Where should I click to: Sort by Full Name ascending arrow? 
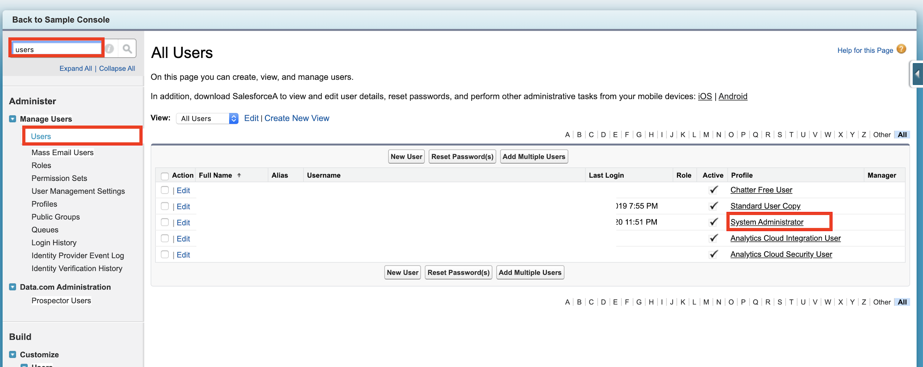pyautogui.click(x=239, y=175)
